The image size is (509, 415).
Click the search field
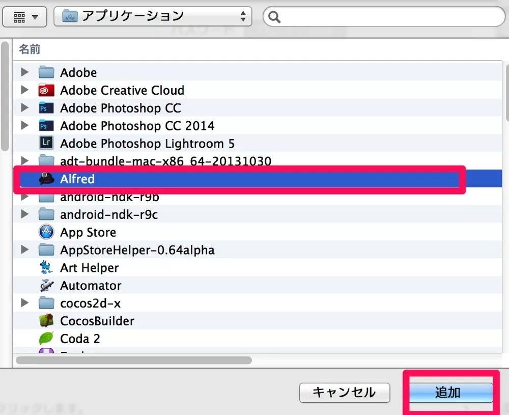(x=384, y=17)
